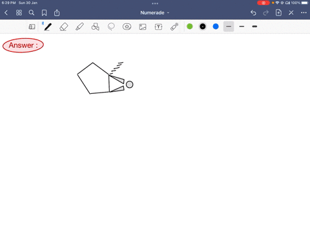Open the search tool
Screen dimensions: 310x233
32,13
